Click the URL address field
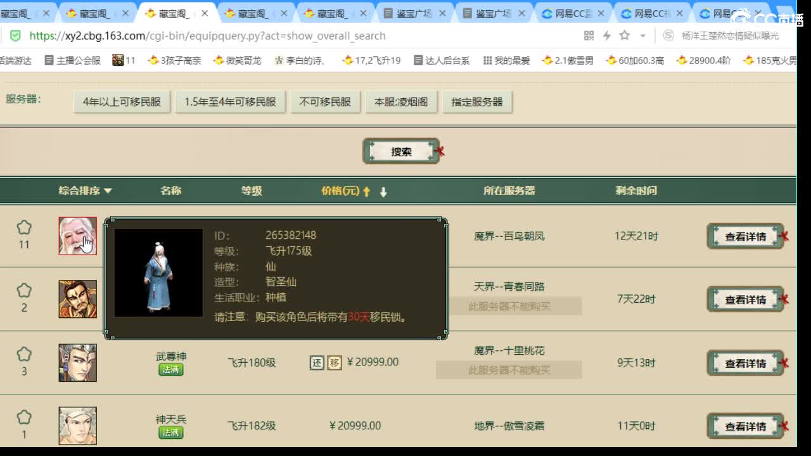The width and height of the screenshot is (811, 456). coord(208,36)
